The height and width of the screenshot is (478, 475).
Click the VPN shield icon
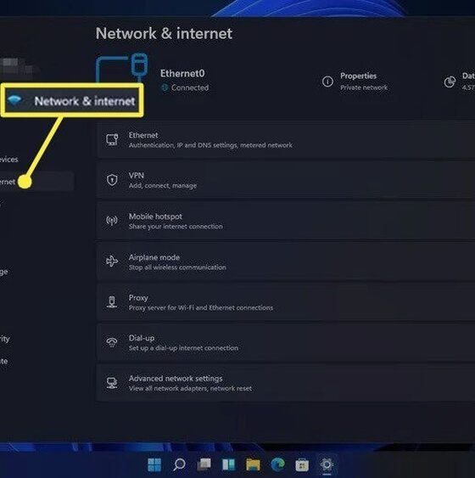tap(112, 180)
